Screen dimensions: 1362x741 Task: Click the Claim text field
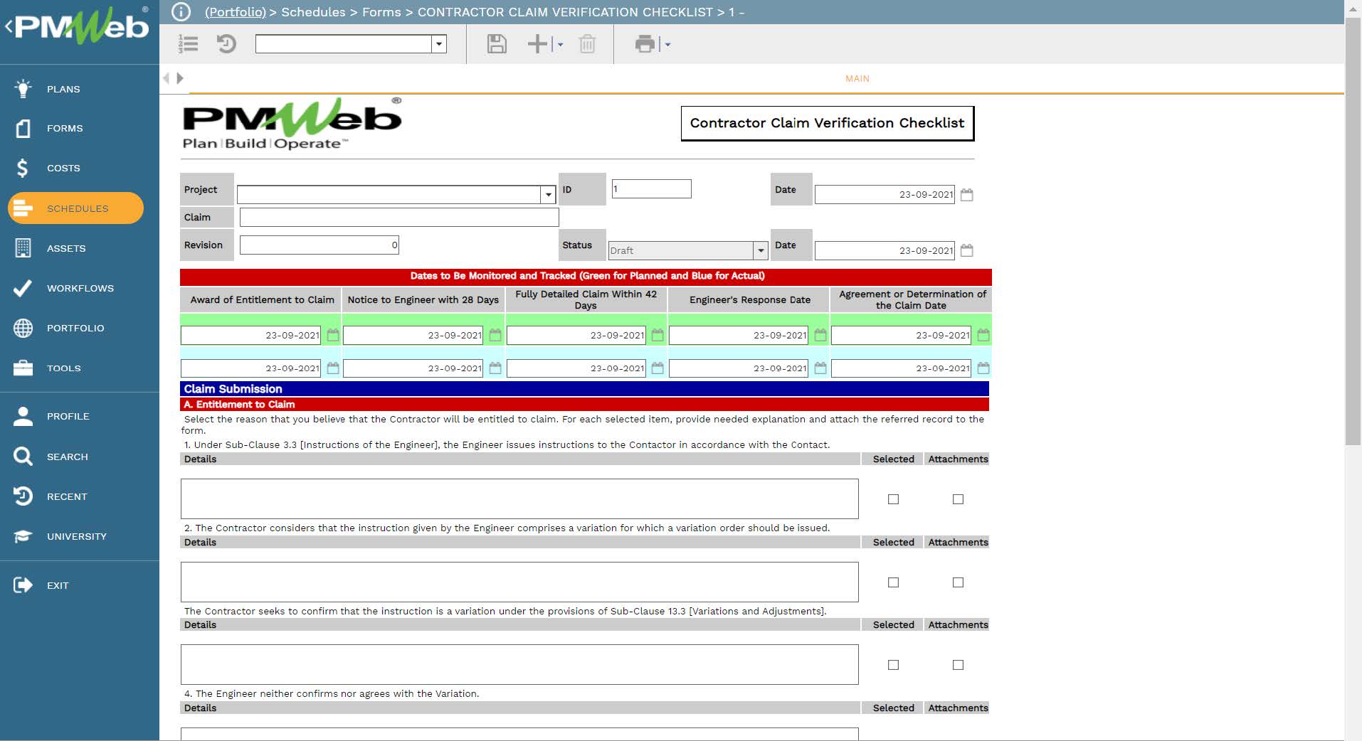click(399, 217)
